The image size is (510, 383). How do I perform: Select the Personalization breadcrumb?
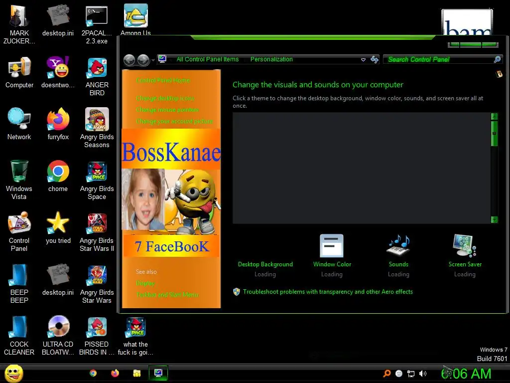coord(271,59)
